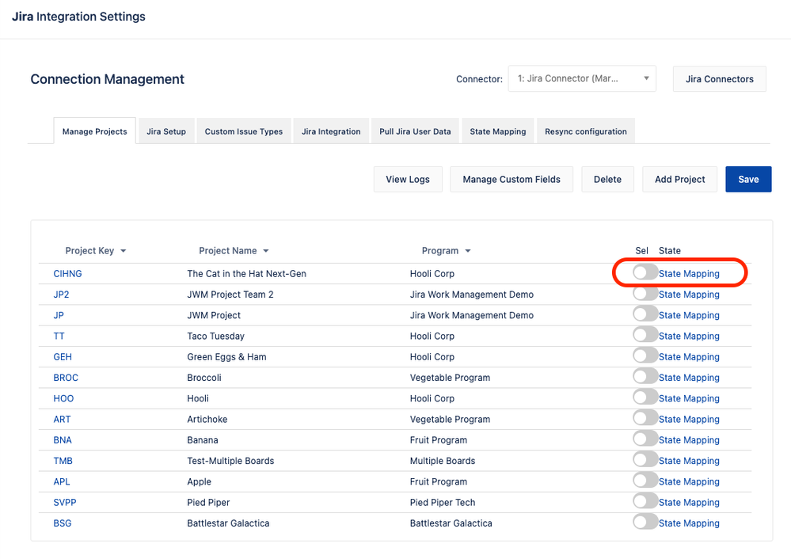Open the APL project key link
The height and width of the screenshot is (559, 791).
(x=62, y=482)
